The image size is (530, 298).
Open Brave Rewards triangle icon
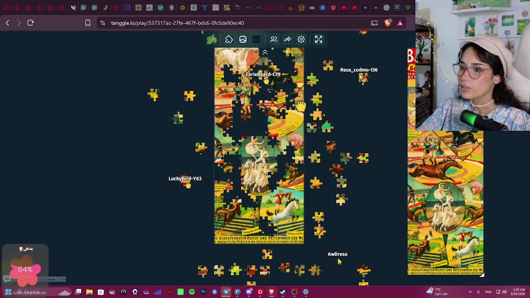coord(400,23)
